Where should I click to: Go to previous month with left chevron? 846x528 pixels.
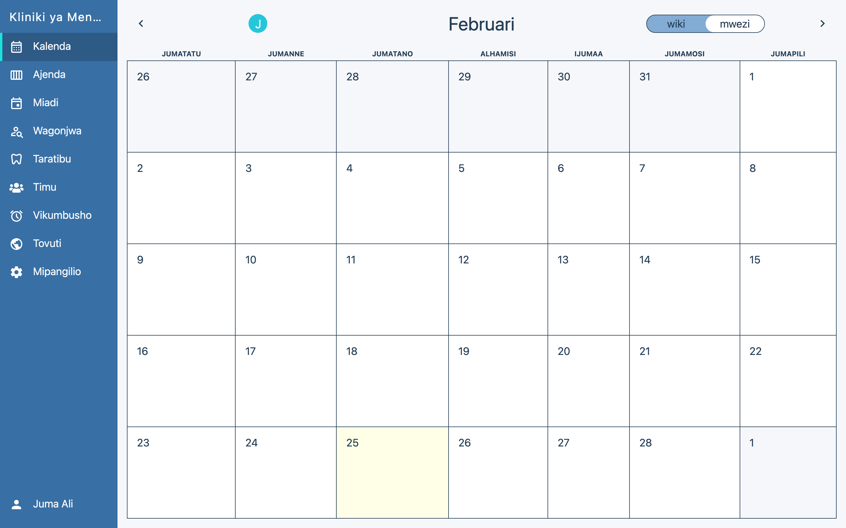pyautogui.click(x=141, y=24)
